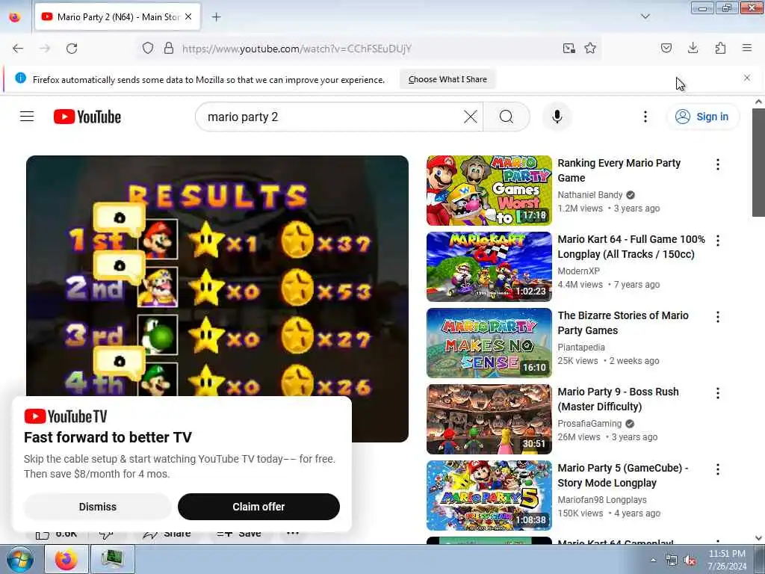Click Choose What I Share button
765x574 pixels.
(447, 79)
